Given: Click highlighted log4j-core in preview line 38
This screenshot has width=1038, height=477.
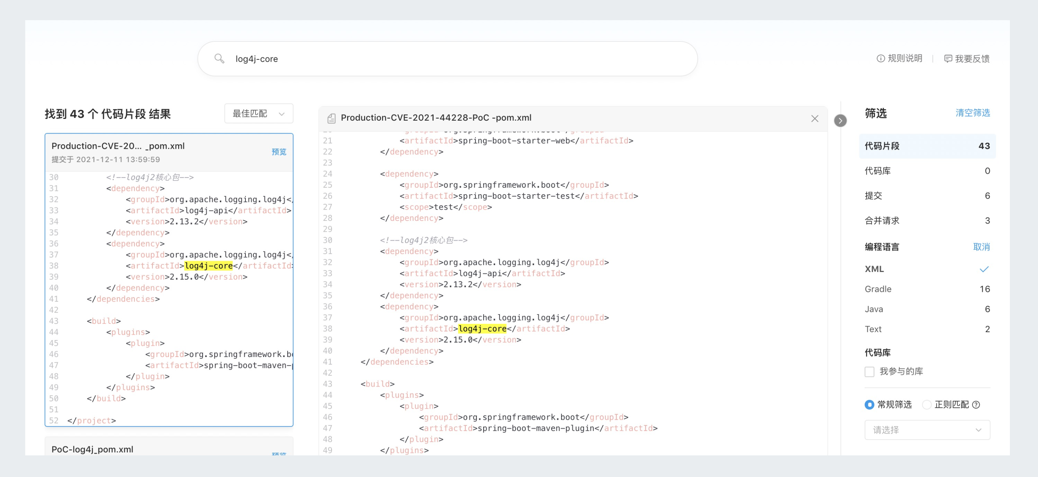Looking at the screenshot, I should point(482,329).
